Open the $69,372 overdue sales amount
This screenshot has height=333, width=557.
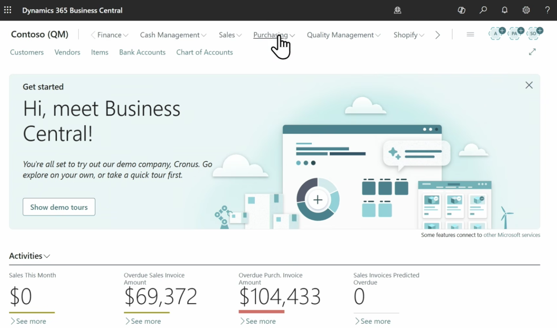[x=160, y=296]
